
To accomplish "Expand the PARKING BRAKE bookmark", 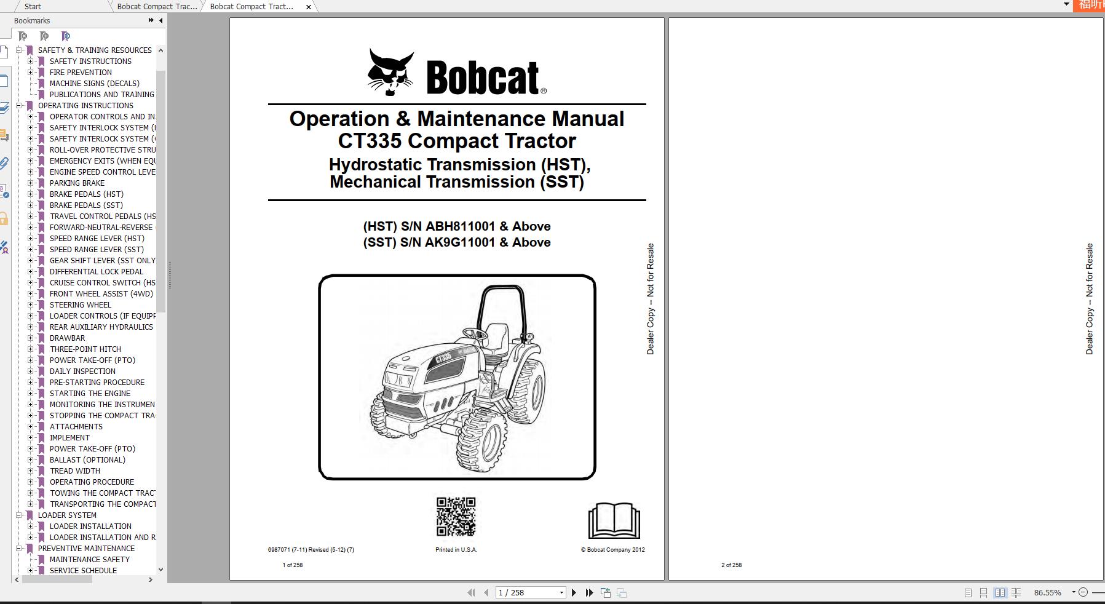I will pos(32,183).
